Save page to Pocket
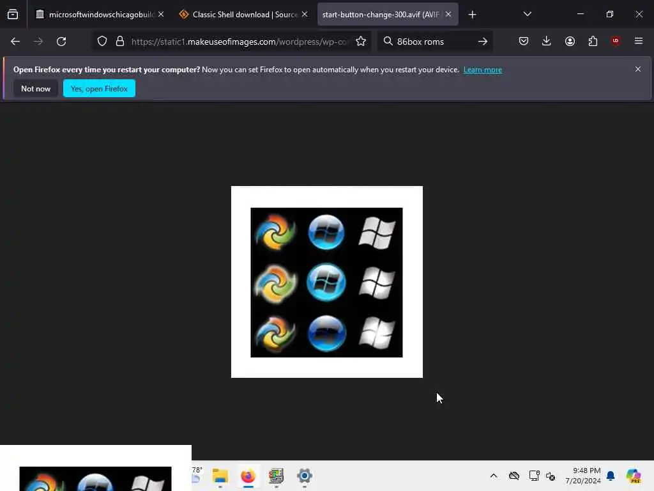The height and width of the screenshot is (491, 654). (524, 41)
